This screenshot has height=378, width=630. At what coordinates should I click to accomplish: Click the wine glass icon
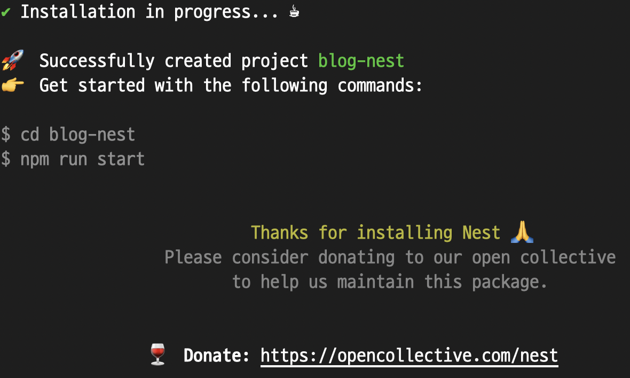click(157, 354)
